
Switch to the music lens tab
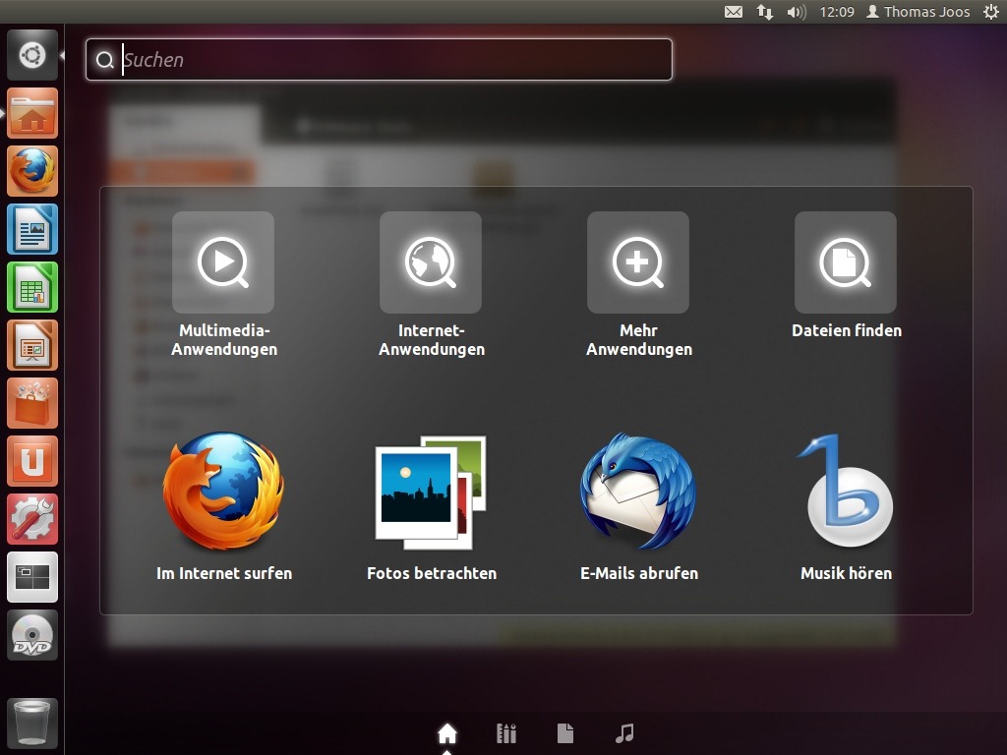pyautogui.click(x=624, y=733)
